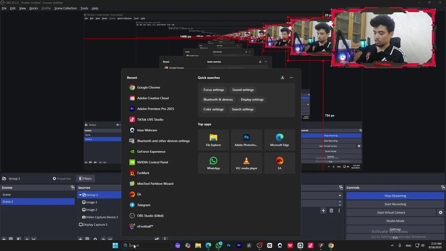Click remove transition trash icon
Image resolution: width=446 pixels, height=251 pixels.
(331, 211)
